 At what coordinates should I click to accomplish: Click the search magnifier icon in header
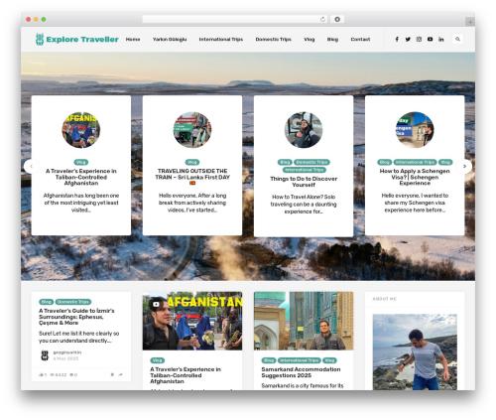click(457, 39)
